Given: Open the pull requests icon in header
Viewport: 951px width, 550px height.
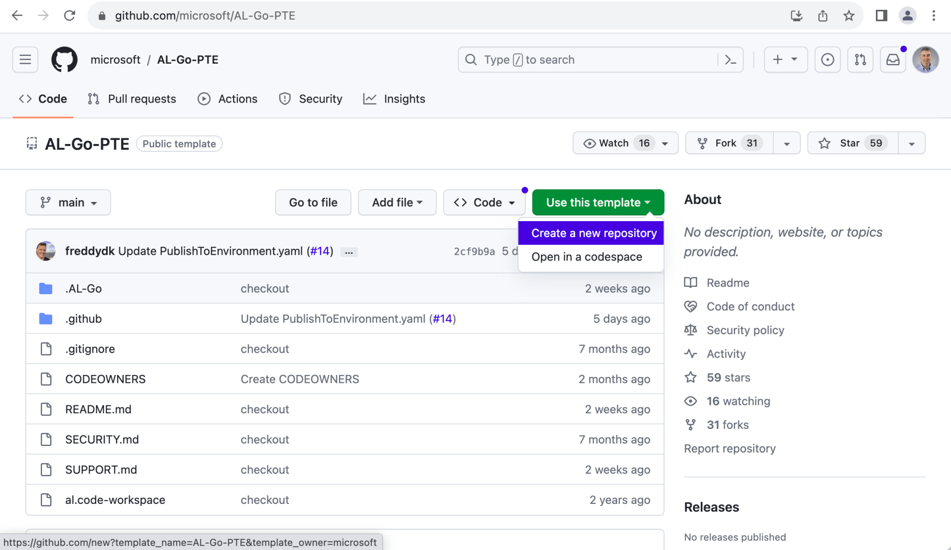Looking at the screenshot, I should pos(860,60).
